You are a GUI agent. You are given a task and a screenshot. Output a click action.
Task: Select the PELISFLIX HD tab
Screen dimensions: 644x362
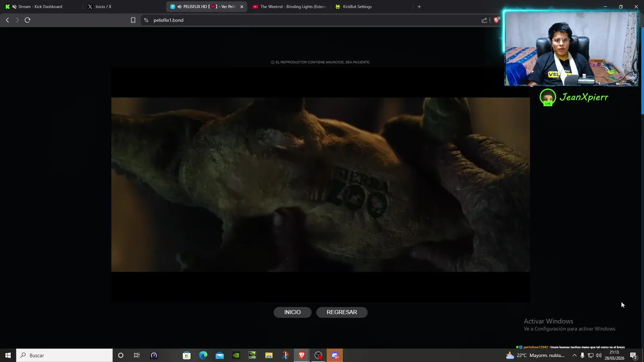206,7
